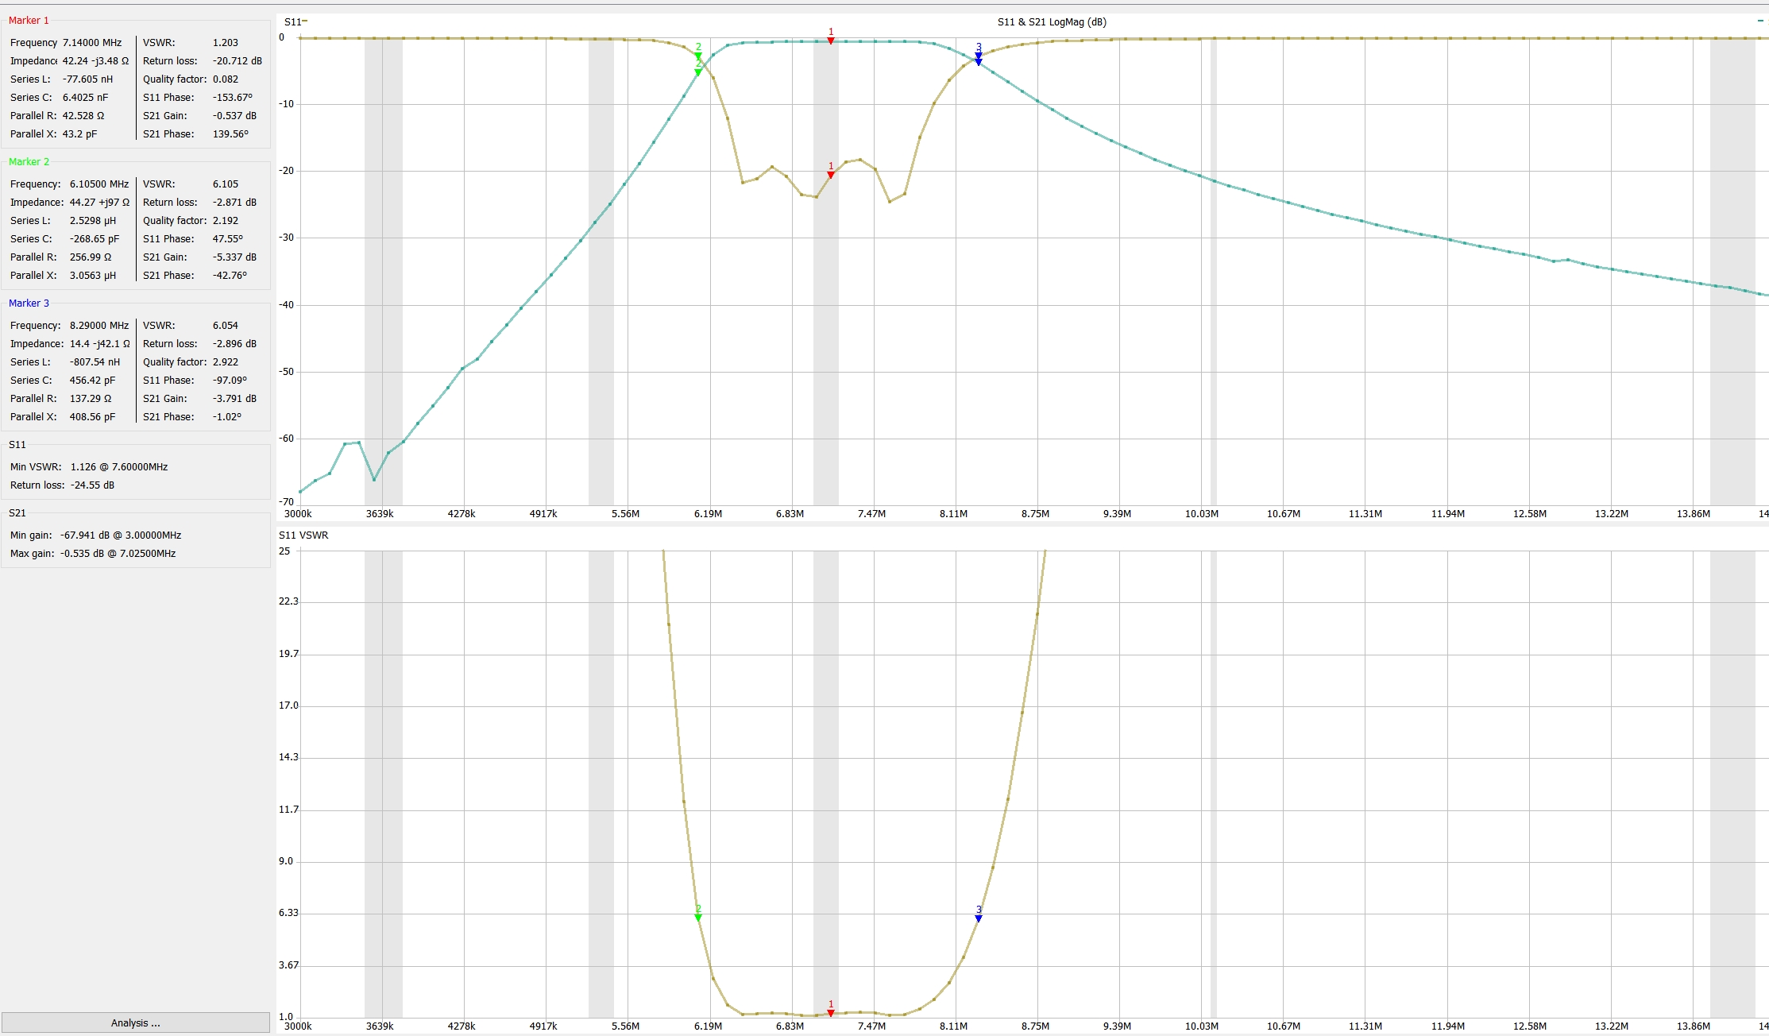
Task: Select blue marker 3 on the VSWR chart
Action: [979, 918]
